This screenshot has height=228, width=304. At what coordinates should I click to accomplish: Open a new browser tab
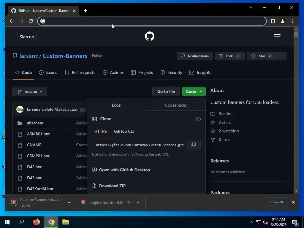coord(85,11)
